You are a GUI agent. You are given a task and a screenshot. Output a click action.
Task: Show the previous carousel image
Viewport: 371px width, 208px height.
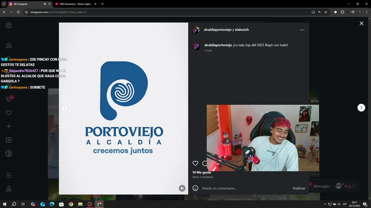pos(65,109)
